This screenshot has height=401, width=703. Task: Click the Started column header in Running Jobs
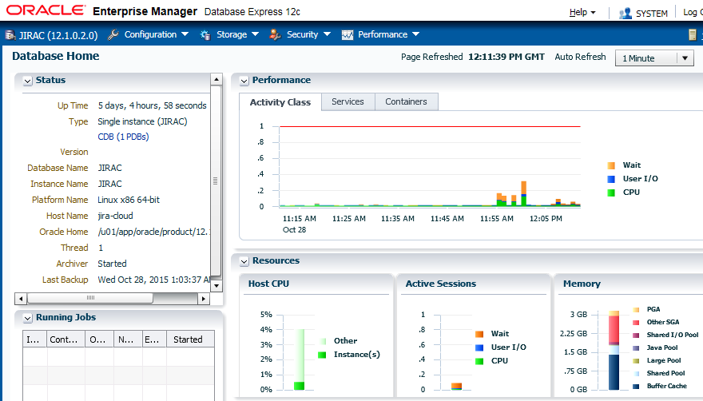(x=190, y=339)
